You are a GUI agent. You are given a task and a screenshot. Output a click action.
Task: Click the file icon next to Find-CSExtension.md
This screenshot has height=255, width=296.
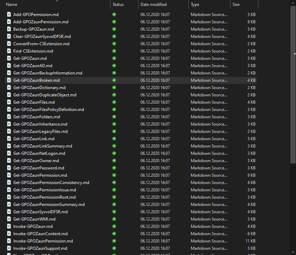click(x=9, y=51)
